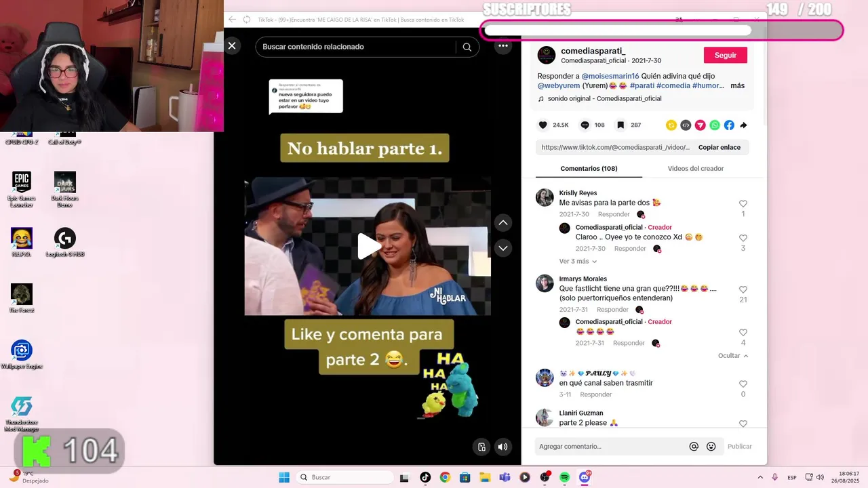Open R.E.P.O. desktop icon
The image size is (868, 488).
(22, 242)
